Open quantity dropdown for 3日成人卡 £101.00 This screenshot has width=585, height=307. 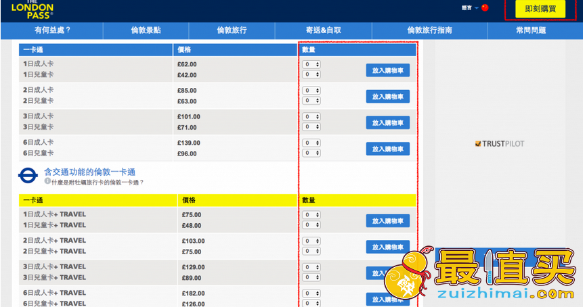311,116
